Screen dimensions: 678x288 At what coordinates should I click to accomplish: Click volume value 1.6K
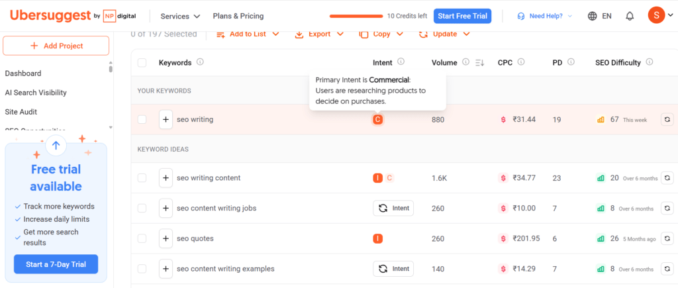tap(440, 177)
